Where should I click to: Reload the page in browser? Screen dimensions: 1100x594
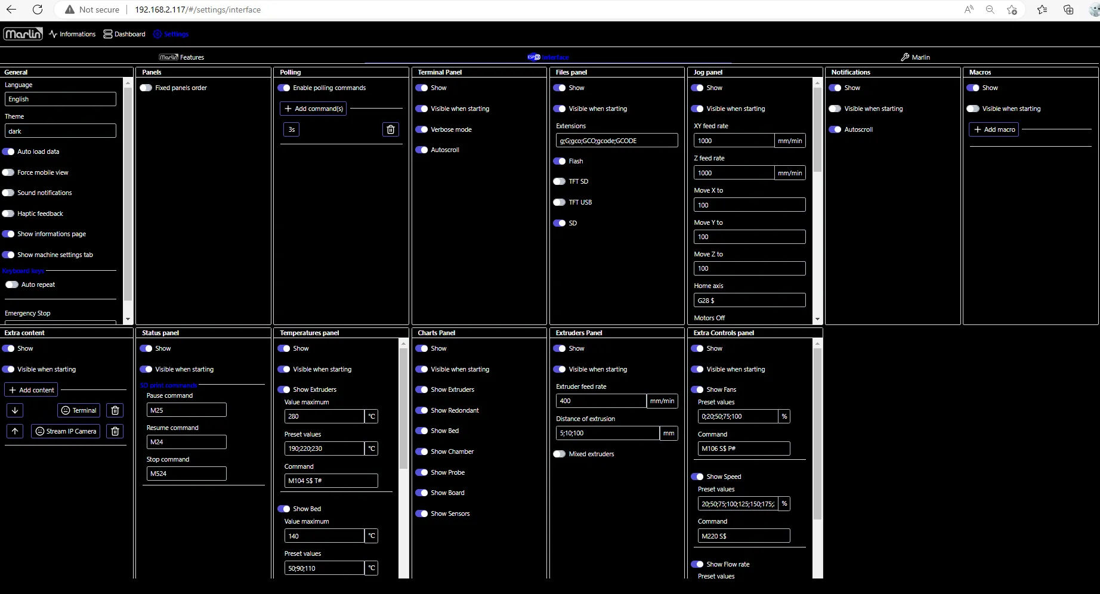pyautogui.click(x=38, y=10)
